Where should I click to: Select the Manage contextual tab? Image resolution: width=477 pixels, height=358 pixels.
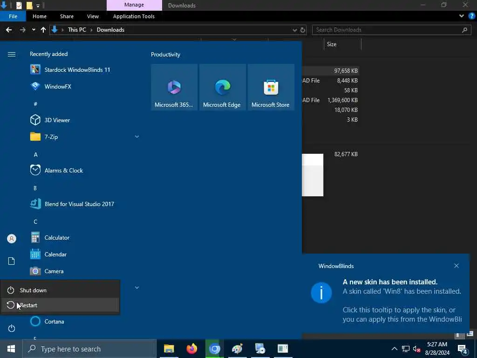pos(134,5)
